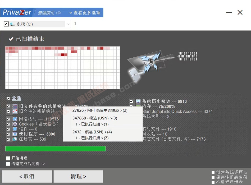
Task: Open the 普通模式 mode selector
Action: (x=49, y=13)
